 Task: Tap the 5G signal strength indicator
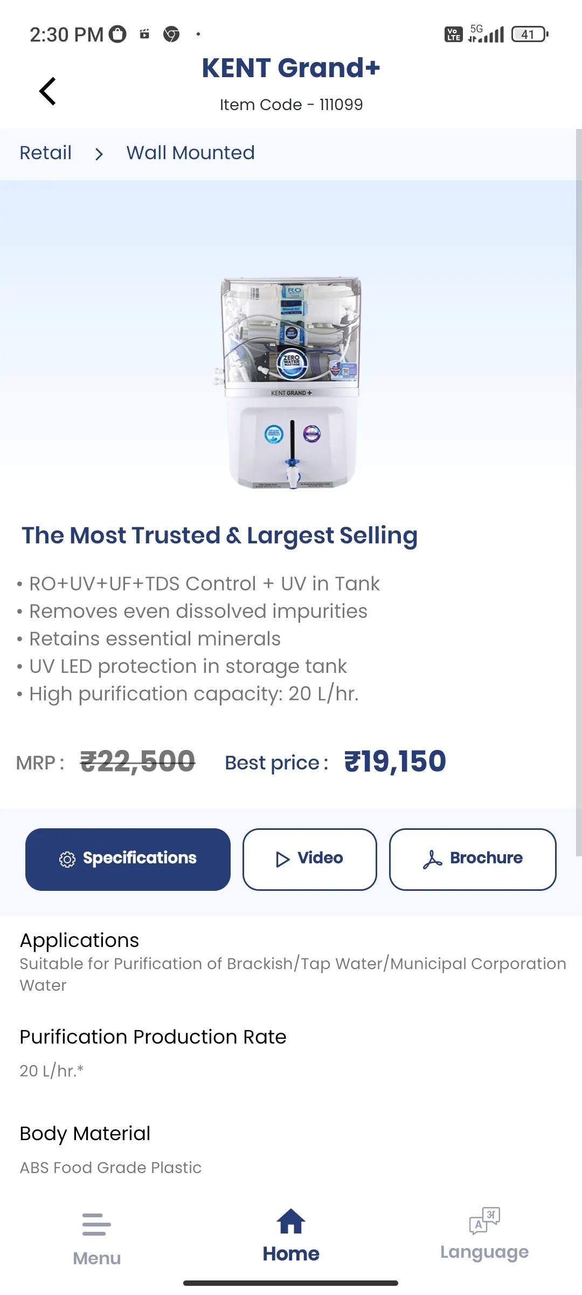click(x=486, y=33)
